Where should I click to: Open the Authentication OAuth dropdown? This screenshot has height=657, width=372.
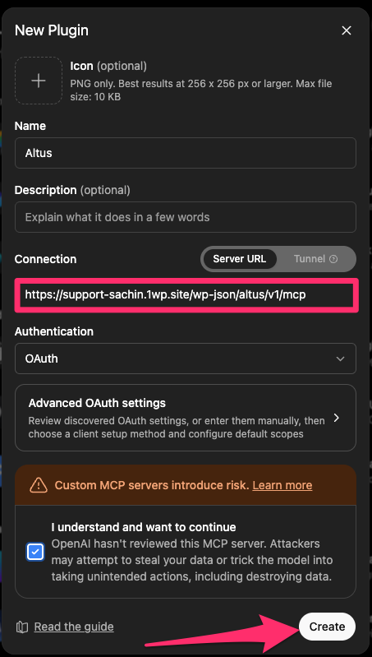click(x=186, y=359)
